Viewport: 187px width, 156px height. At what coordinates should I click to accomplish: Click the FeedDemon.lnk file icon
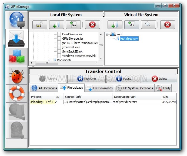(x=59, y=34)
